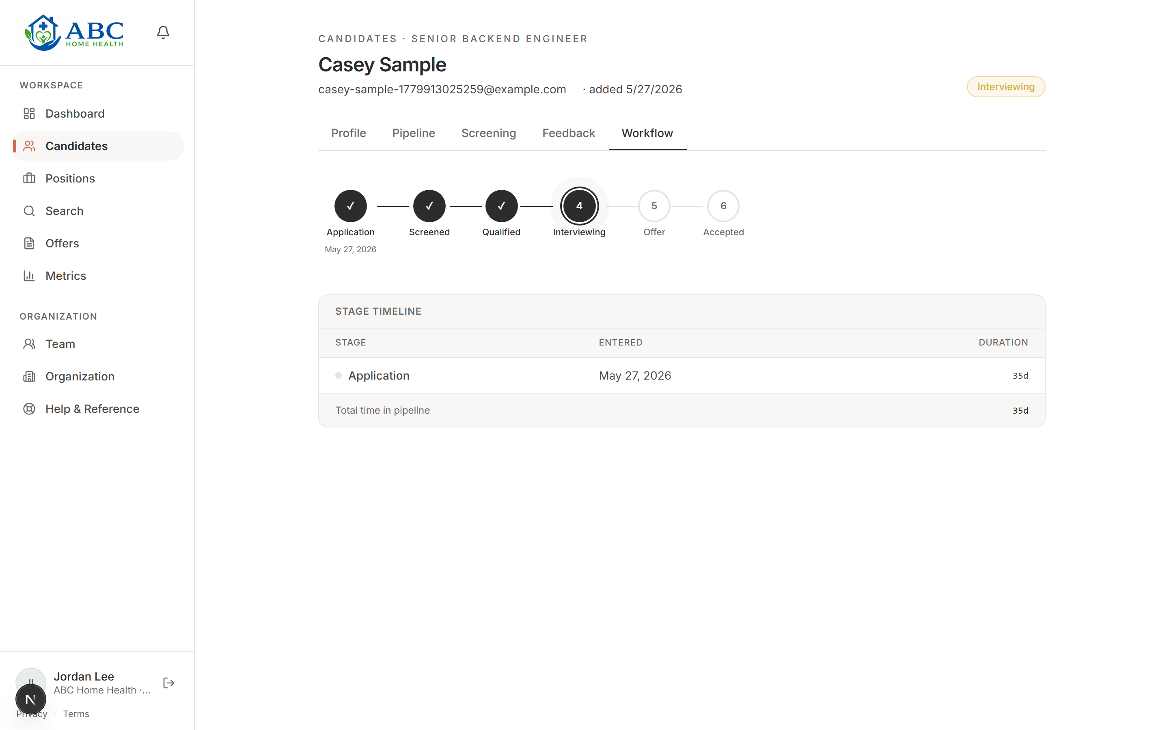This screenshot has width=1169, height=730.
Task: Click the Application stage checkmark circle
Action: pos(350,206)
